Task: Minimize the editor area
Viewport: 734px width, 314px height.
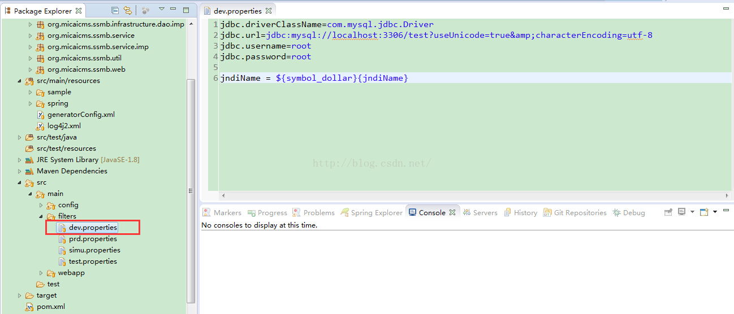Action: pyautogui.click(x=726, y=9)
